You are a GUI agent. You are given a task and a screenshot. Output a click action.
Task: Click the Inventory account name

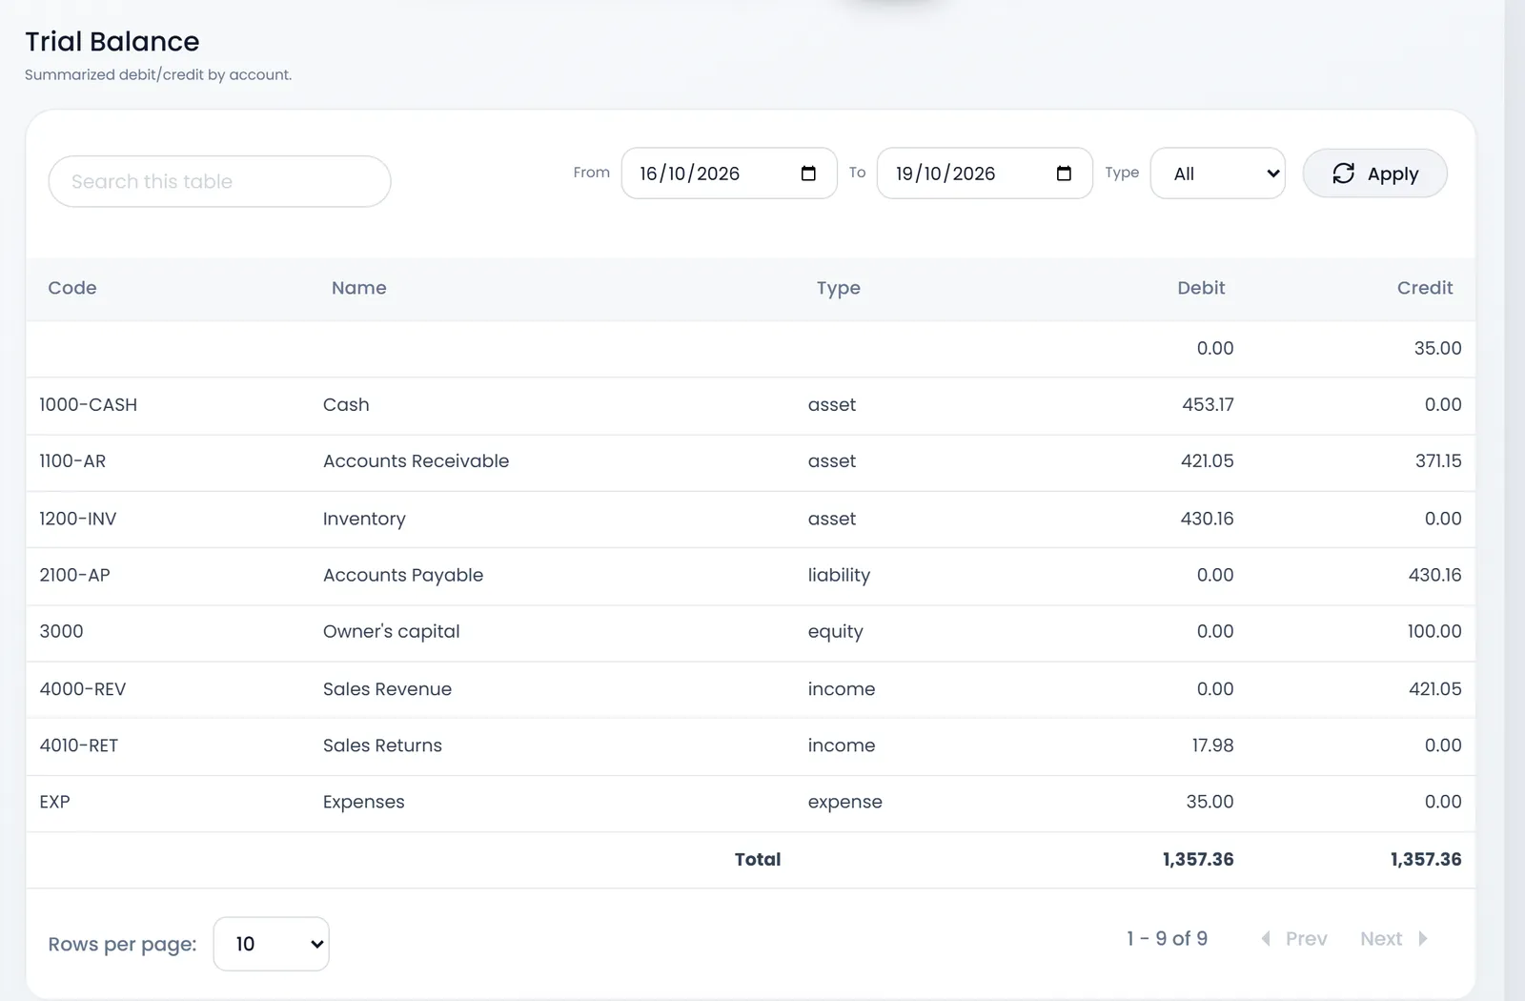click(364, 519)
